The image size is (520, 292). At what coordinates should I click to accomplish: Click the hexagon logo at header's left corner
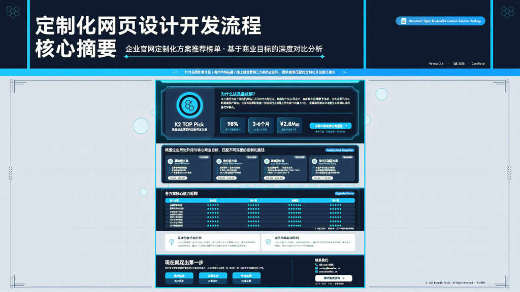[x=13, y=12]
